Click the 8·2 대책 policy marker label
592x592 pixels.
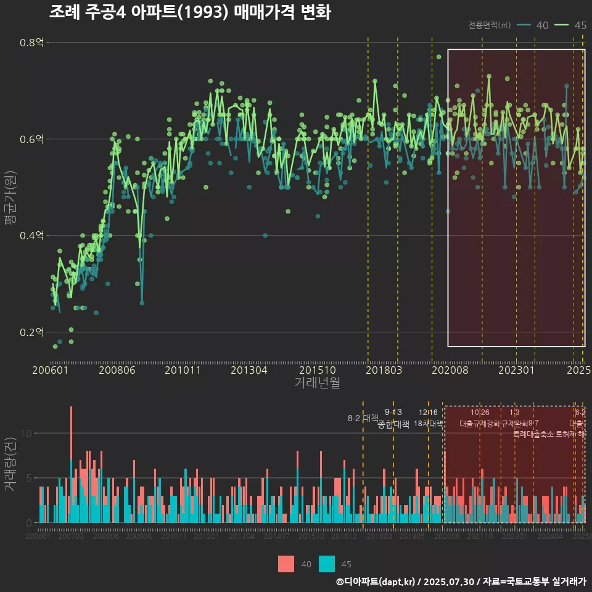(363, 418)
